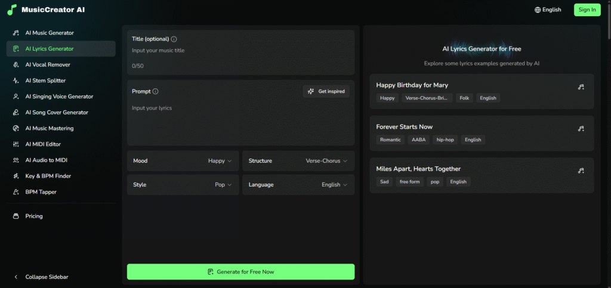Select AI Lyrics Generator in the sidebar
The image size is (611, 288).
[x=61, y=49]
